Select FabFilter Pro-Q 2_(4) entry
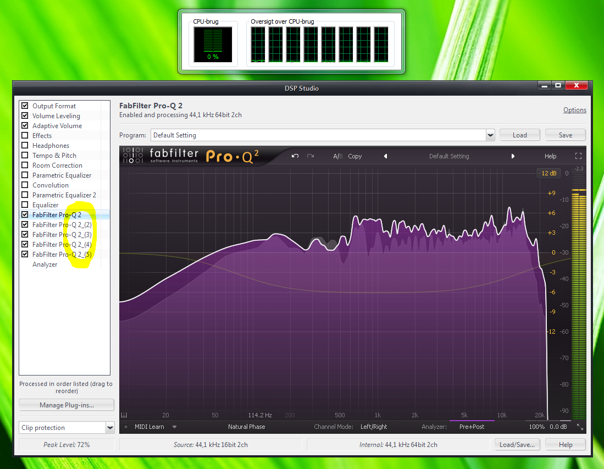604x469 pixels. coord(62,244)
